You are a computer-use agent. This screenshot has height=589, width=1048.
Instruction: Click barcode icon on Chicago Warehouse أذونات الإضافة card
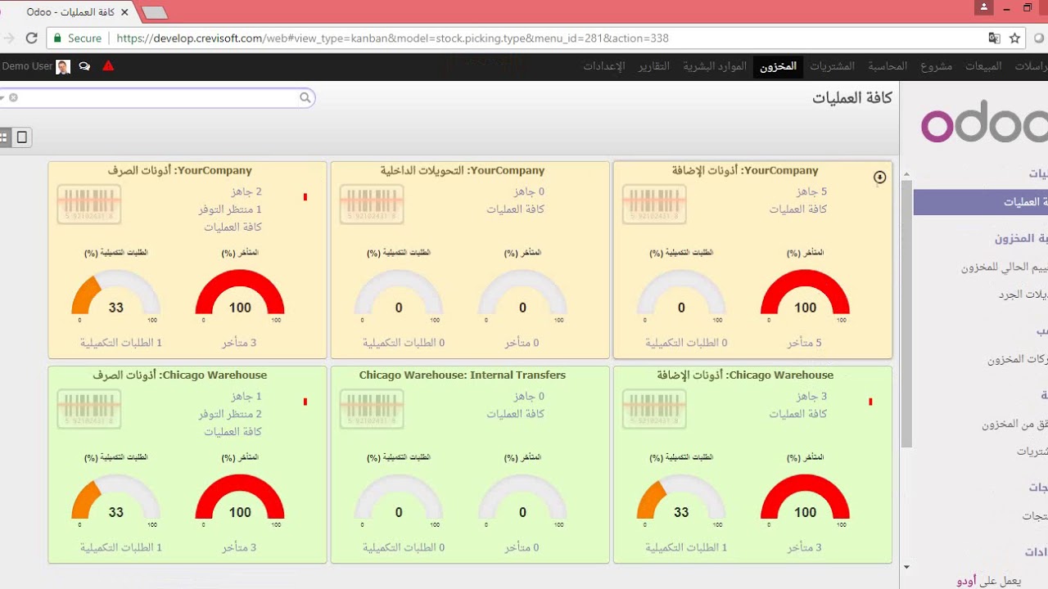(x=654, y=409)
